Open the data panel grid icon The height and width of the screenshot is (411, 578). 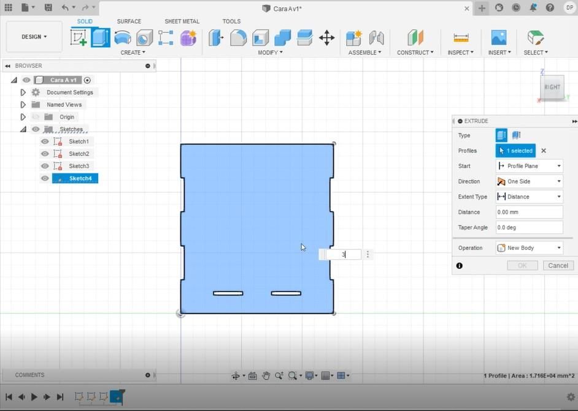click(x=8, y=7)
